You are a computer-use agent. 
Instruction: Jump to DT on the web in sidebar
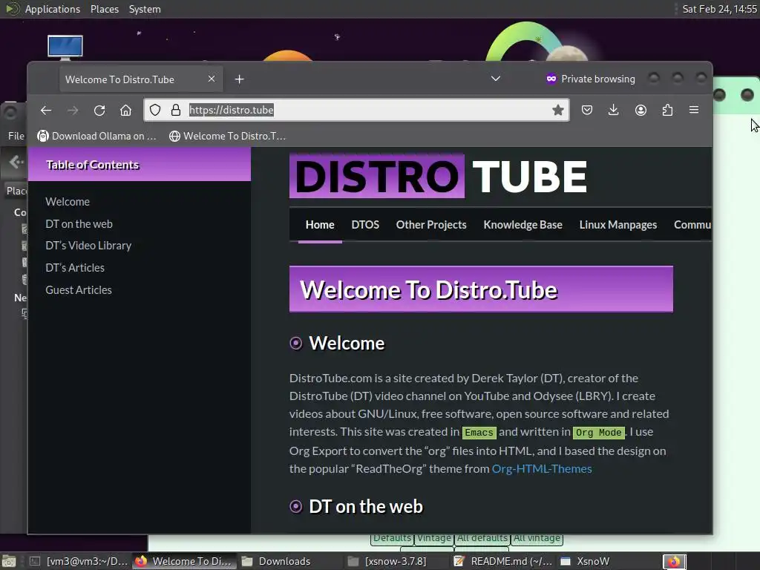tap(79, 224)
